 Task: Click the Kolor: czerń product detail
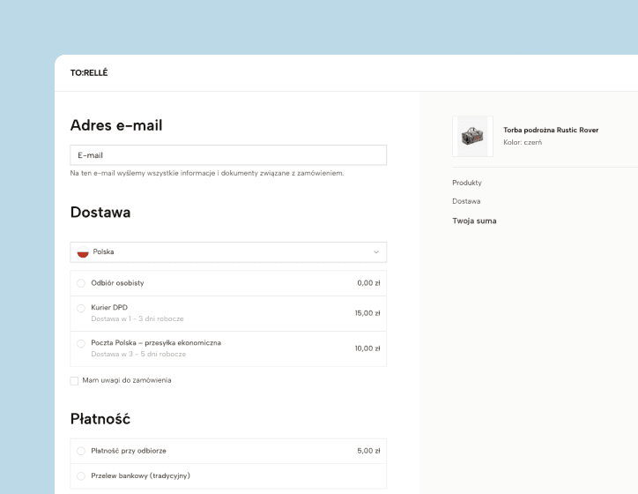[x=523, y=143]
